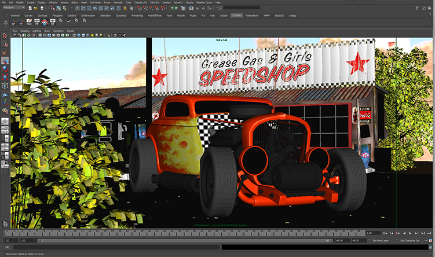Open the viewport Lighting menu
The image size is (435, 257).
[x=36, y=31]
